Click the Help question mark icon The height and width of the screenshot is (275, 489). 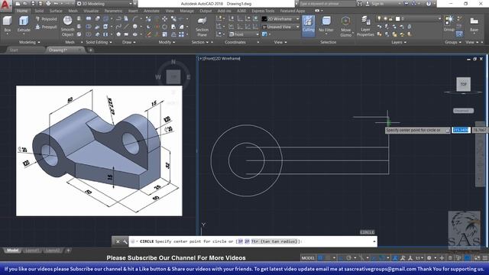point(429,4)
